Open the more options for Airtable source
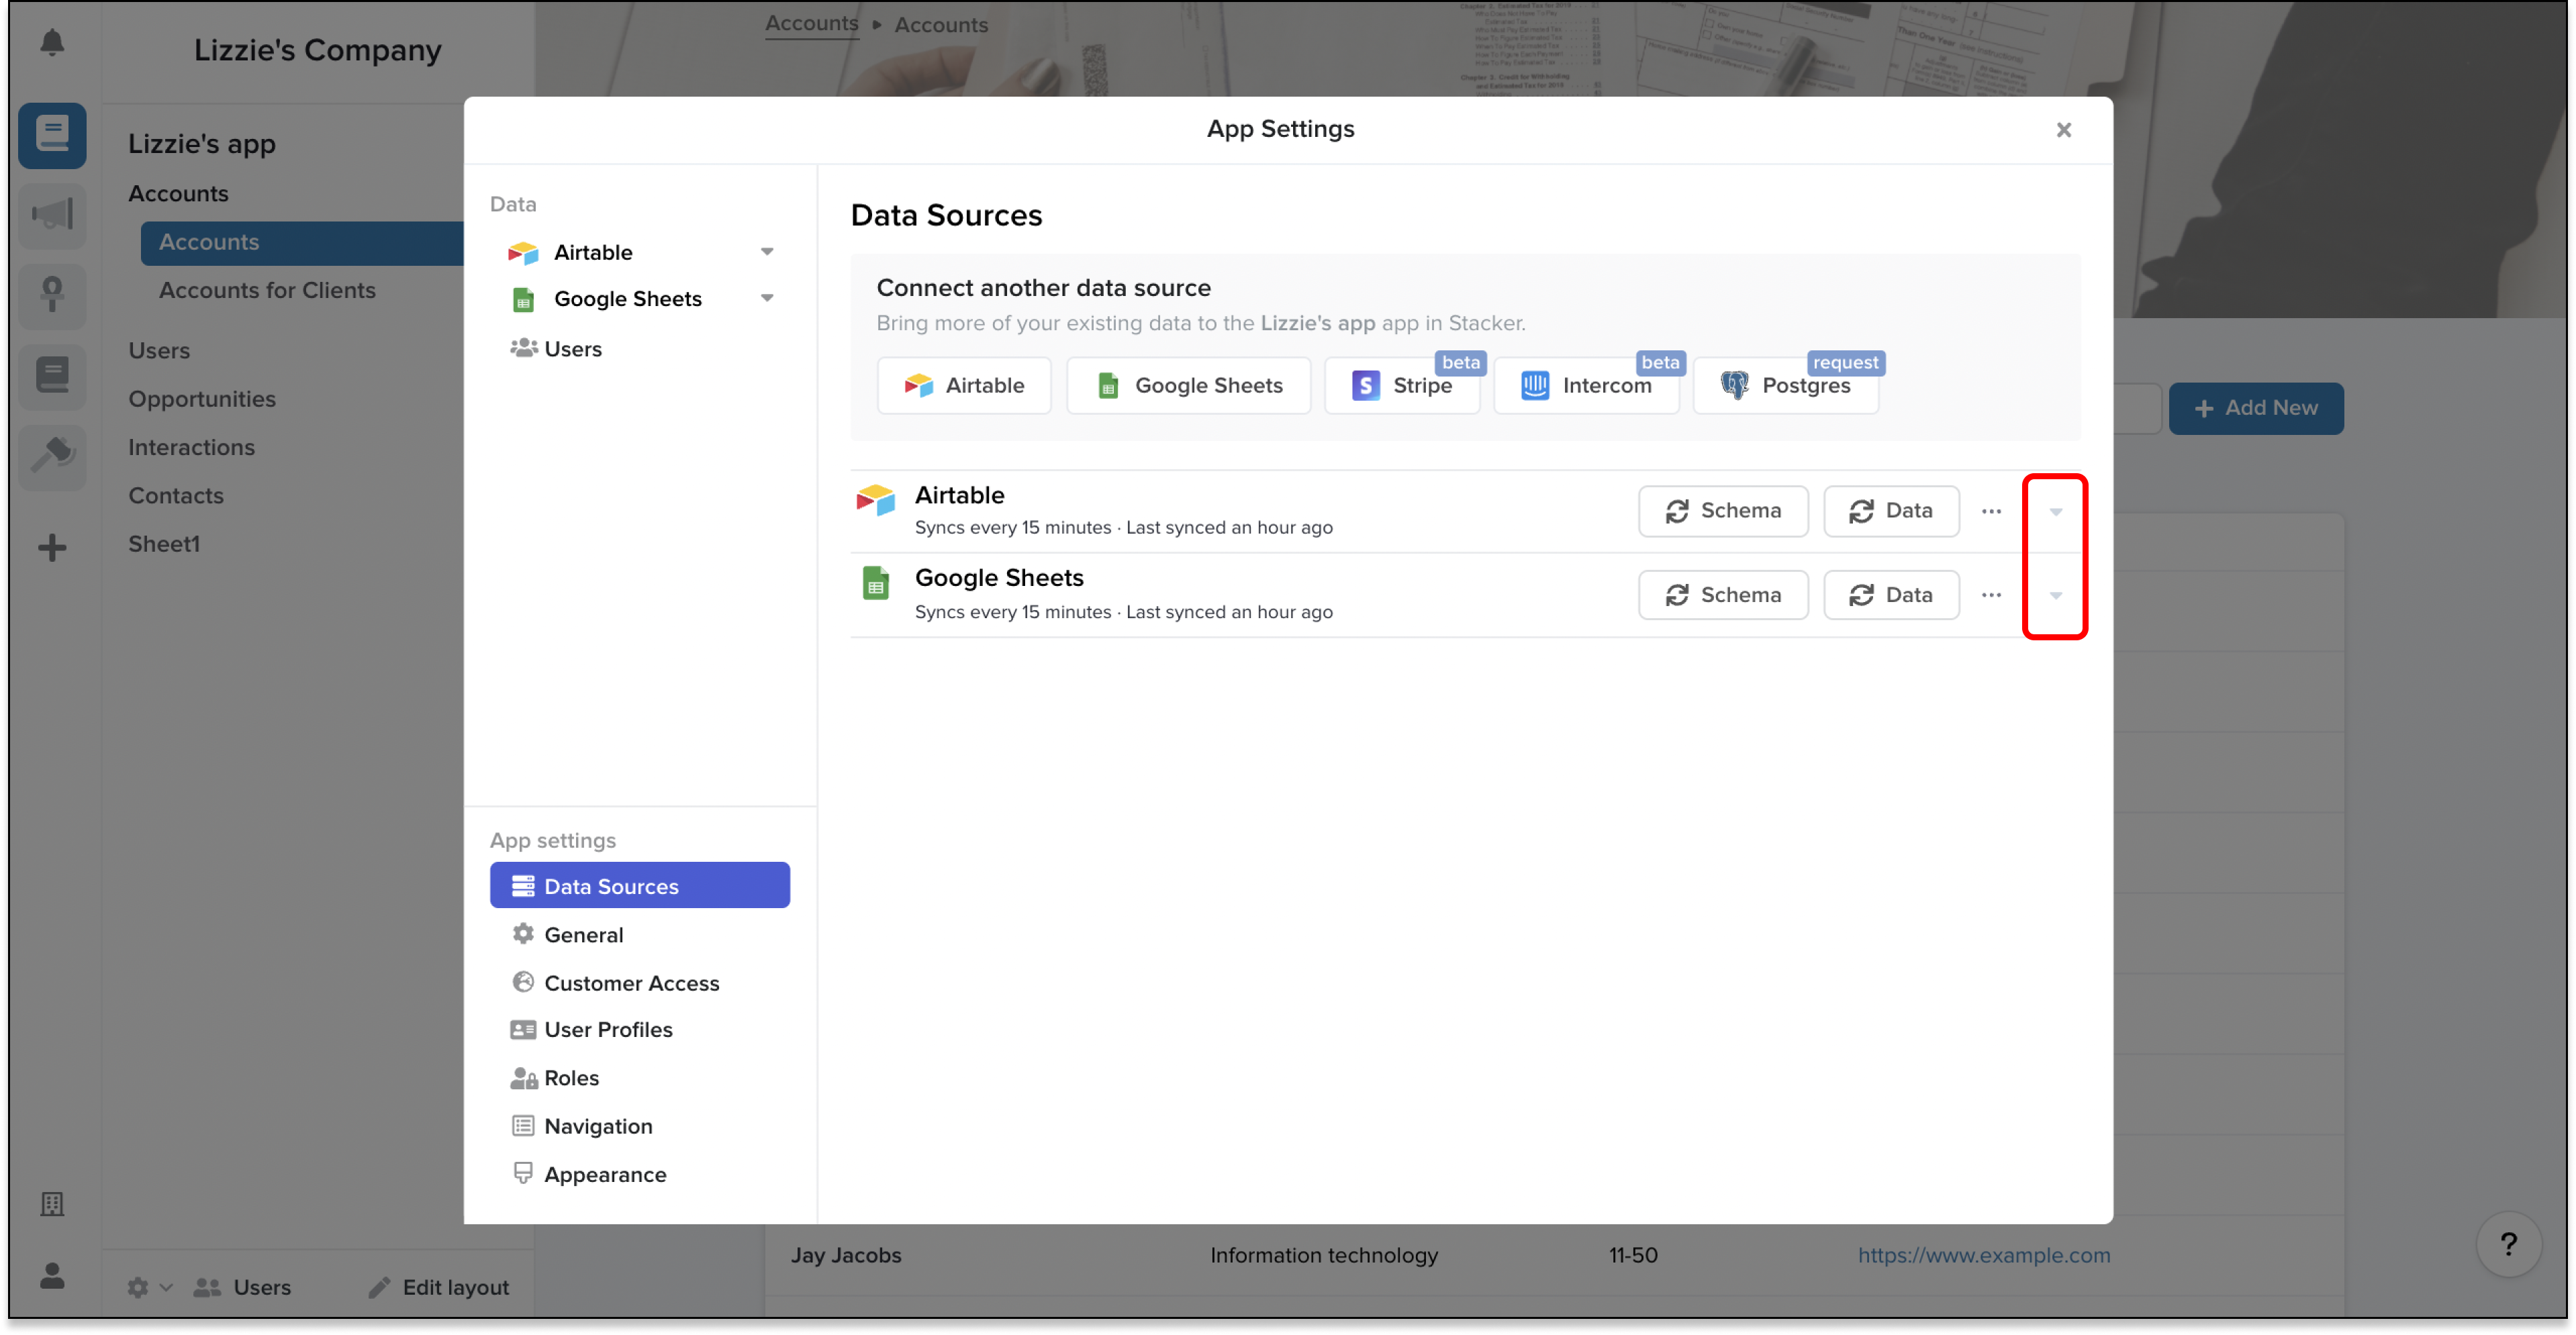 tap(1991, 511)
